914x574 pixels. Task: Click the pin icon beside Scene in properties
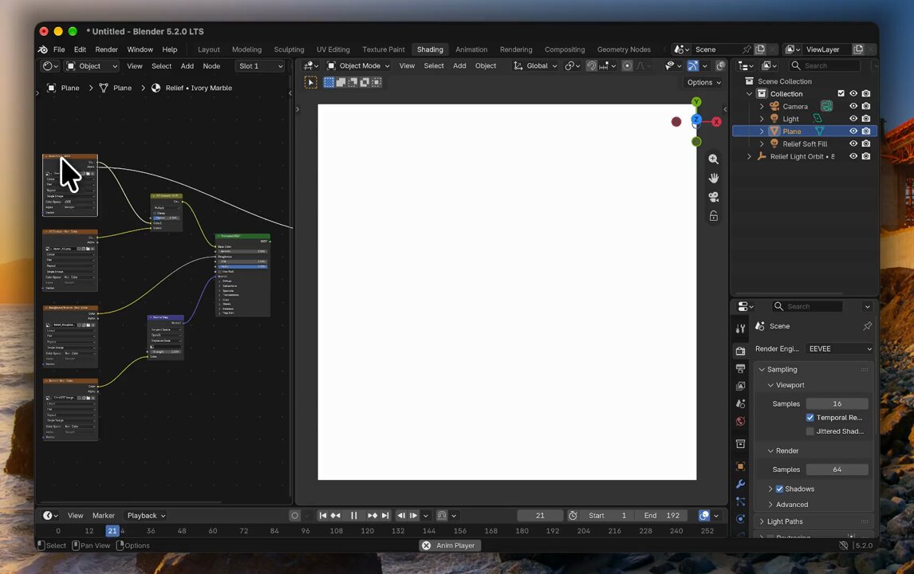coord(868,326)
